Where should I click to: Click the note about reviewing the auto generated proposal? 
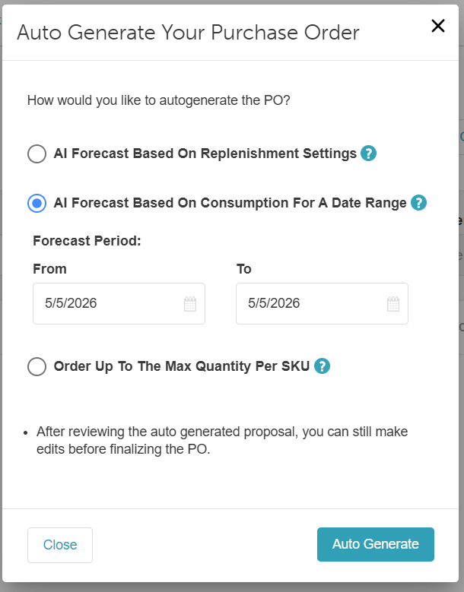(x=222, y=440)
